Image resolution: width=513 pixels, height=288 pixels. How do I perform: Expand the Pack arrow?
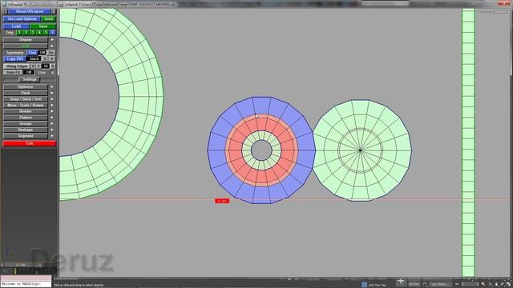point(52,93)
